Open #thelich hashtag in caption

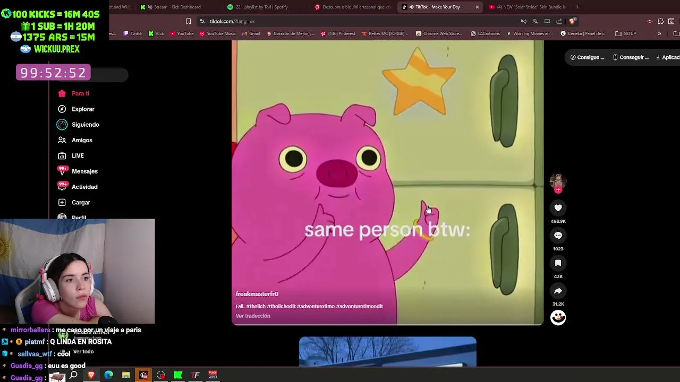click(x=256, y=306)
